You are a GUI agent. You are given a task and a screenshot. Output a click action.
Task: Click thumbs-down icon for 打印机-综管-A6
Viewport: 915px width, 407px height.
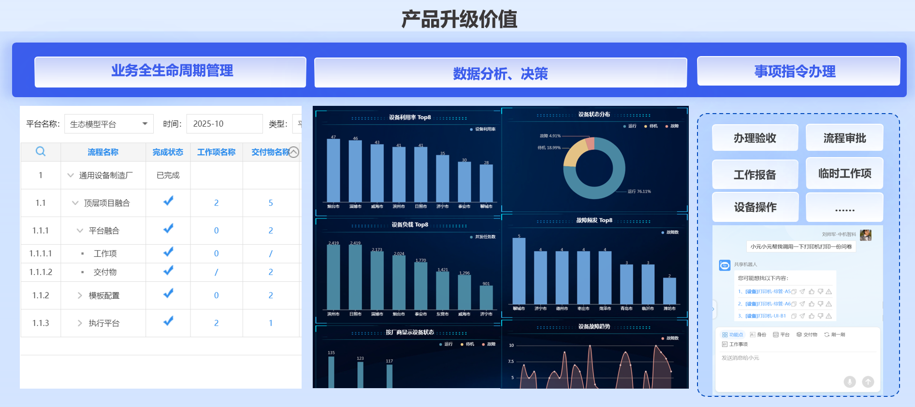(x=820, y=304)
